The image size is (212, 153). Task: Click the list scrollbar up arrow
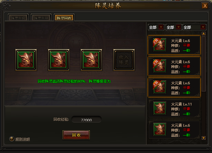point(204,34)
